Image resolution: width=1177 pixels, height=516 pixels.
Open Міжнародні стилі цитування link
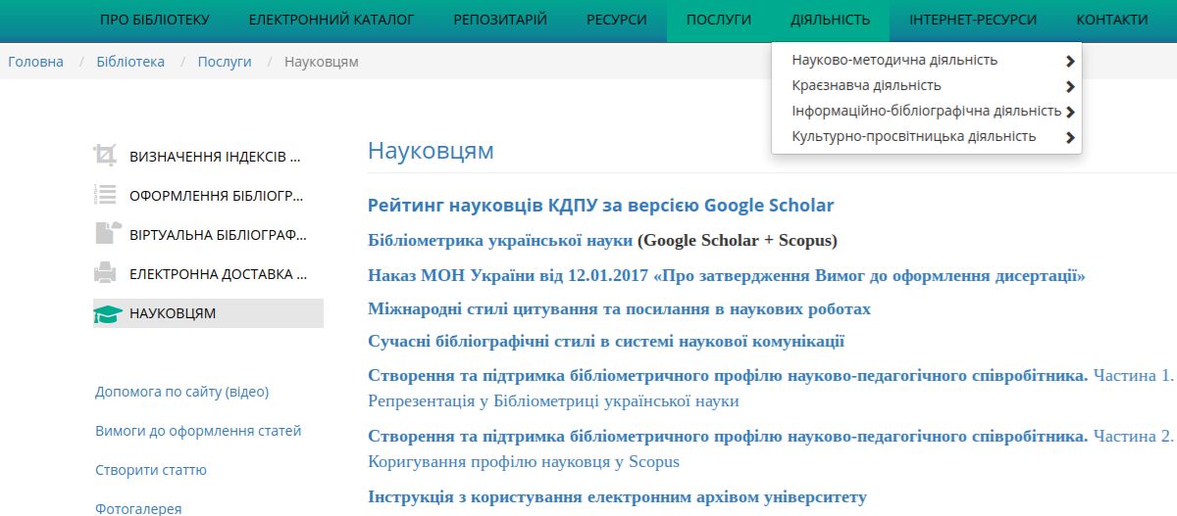(619, 309)
